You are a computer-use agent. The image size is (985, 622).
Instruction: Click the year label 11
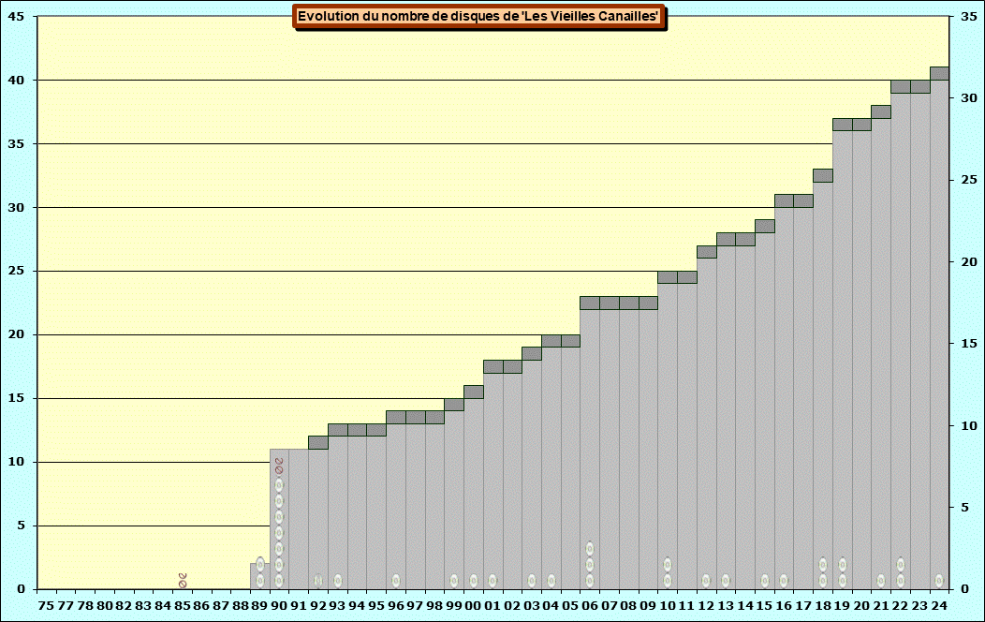tap(686, 606)
